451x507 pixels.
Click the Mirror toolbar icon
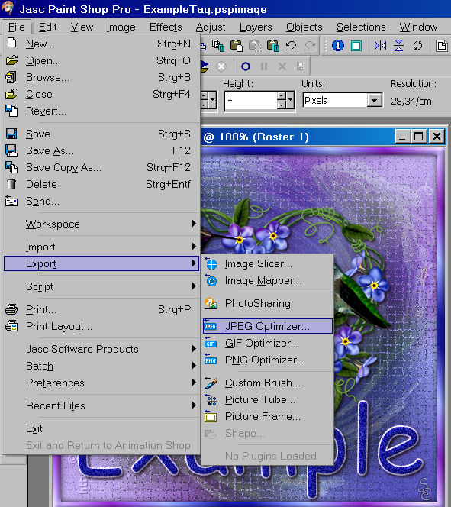click(x=380, y=46)
